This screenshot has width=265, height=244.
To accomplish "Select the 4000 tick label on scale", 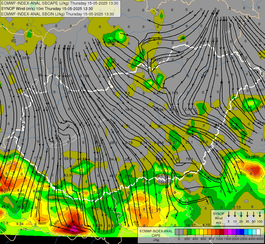I will 252,239.
